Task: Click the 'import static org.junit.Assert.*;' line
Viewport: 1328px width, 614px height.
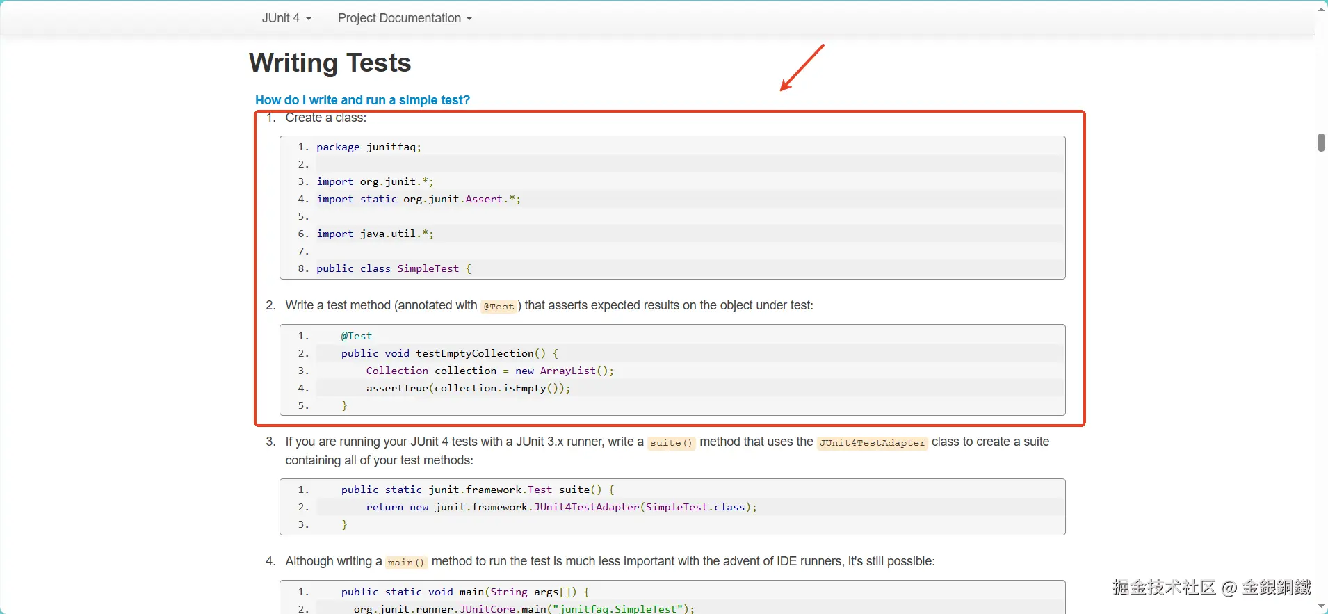Action: point(418,199)
